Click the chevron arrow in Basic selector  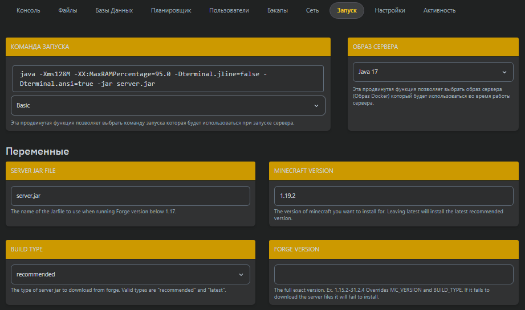tap(316, 106)
